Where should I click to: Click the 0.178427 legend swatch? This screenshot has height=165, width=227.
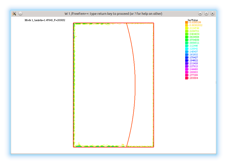pos(187,58)
